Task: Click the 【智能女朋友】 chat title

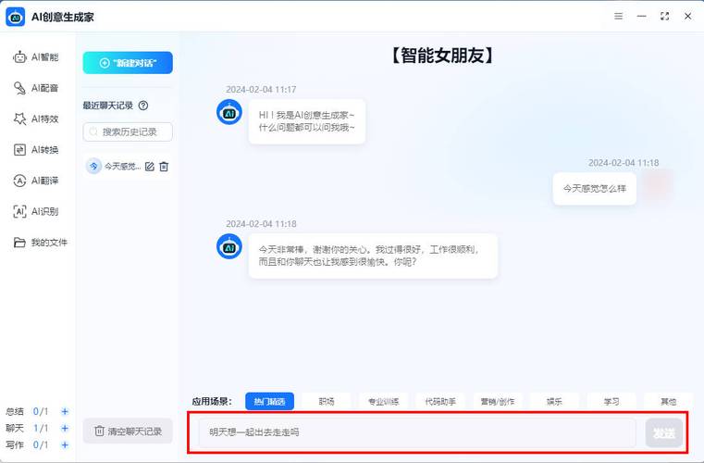Action: (441, 56)
